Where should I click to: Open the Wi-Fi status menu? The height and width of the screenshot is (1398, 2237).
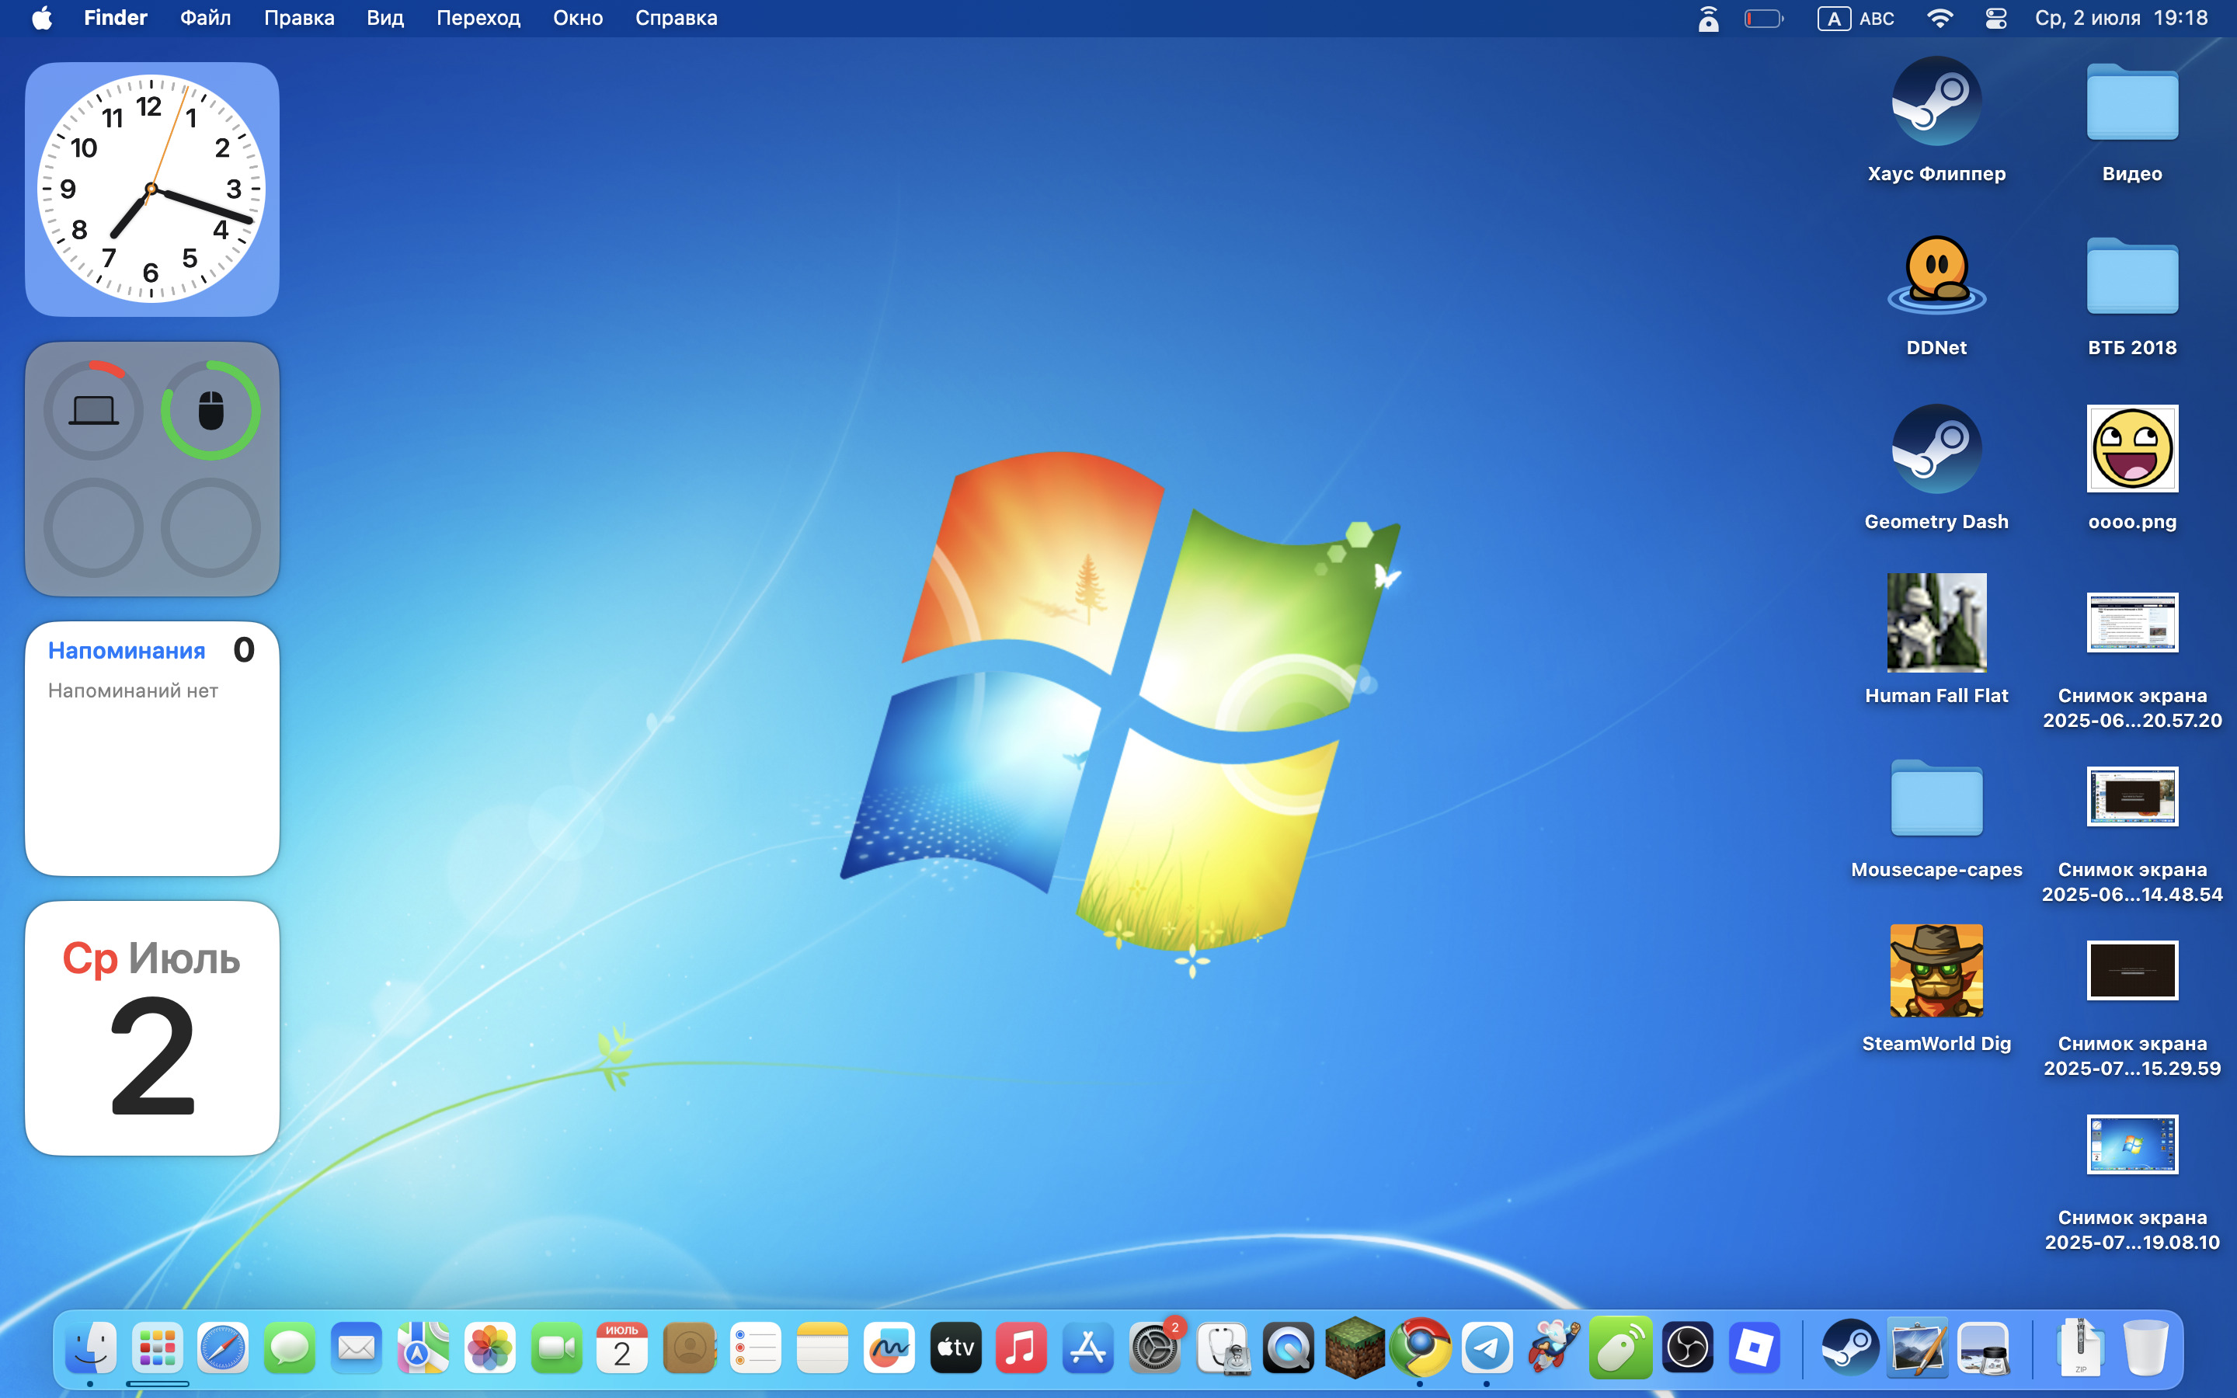tap(1940, 19)
